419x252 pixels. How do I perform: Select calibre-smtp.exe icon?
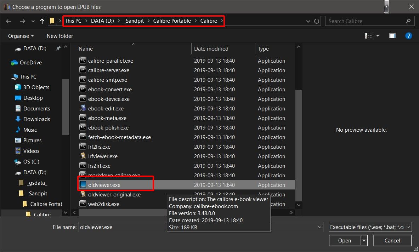pos(83,80)
